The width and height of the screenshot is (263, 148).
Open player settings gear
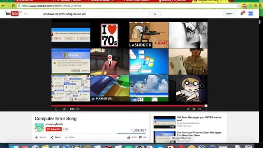point(194,109)
